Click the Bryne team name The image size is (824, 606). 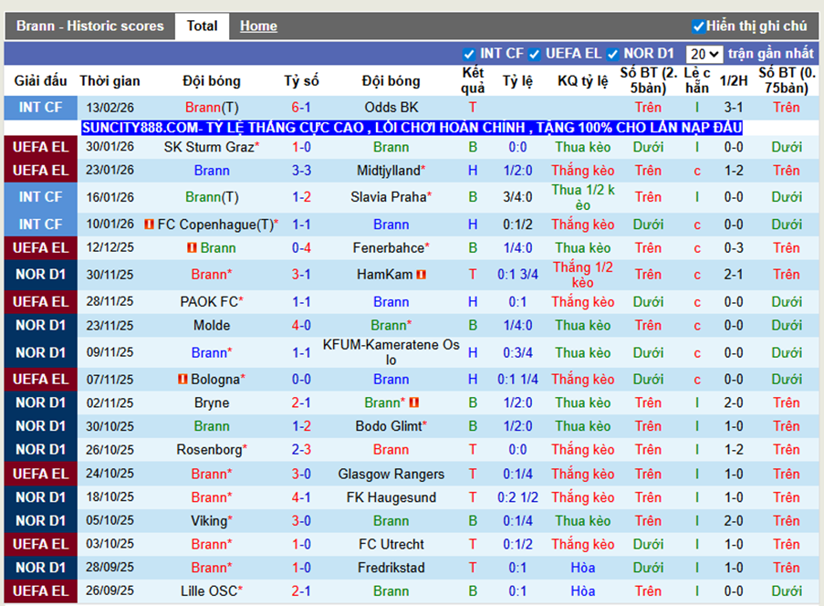[212, 403]
